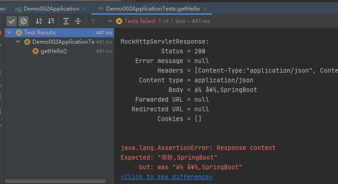Click the Previous Failed Test up arrow

pos(93,21)
